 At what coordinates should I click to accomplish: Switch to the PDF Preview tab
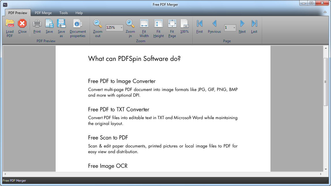coord(18,13)
